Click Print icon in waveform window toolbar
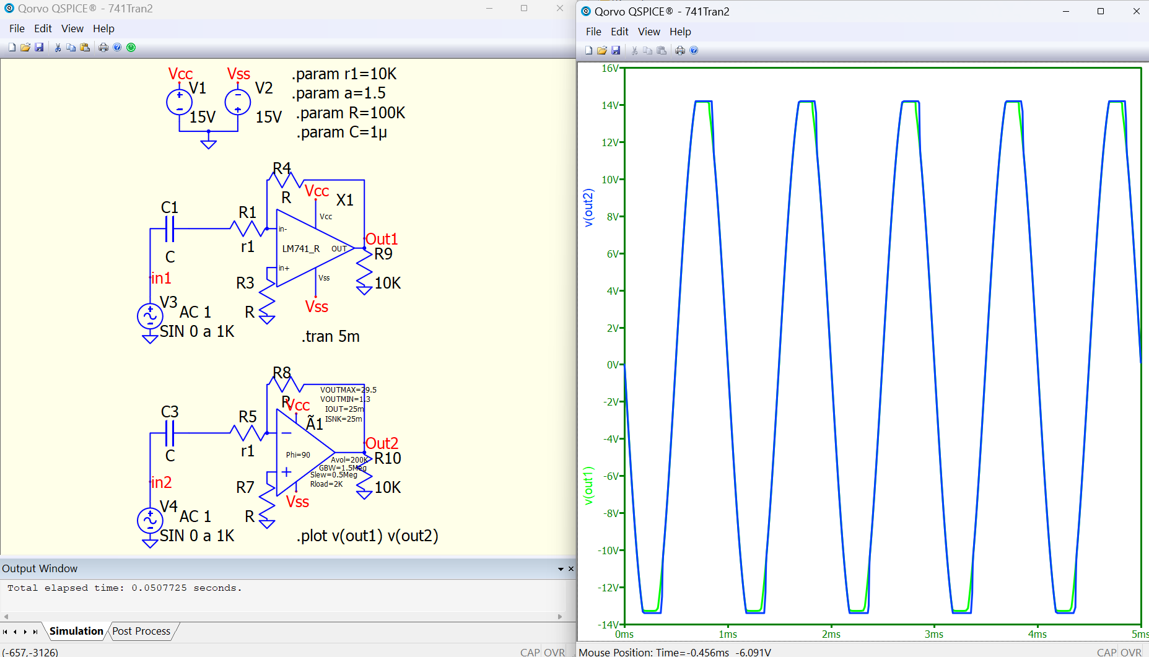This screenshot has width=1149, height=657. 680,51
